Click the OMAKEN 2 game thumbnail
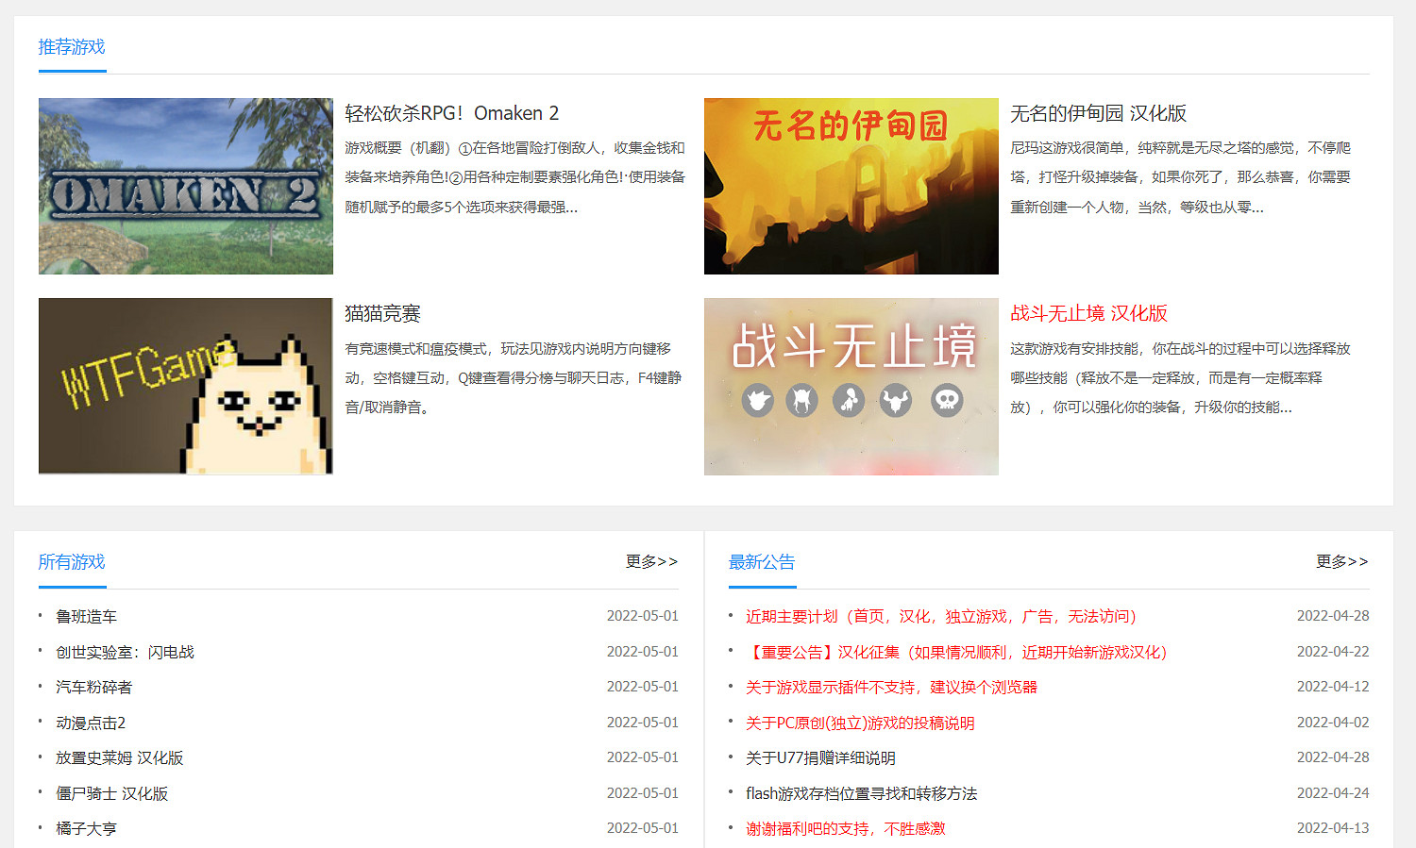Screen dimensions: 1416x848 click(185, 186)
